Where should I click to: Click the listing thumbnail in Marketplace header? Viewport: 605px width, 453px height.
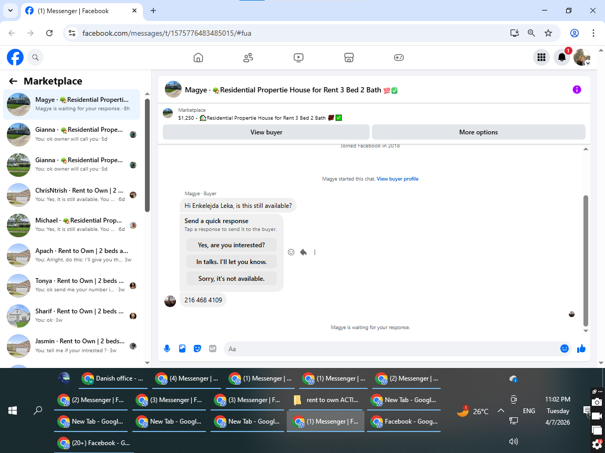[x=168, y=113]
